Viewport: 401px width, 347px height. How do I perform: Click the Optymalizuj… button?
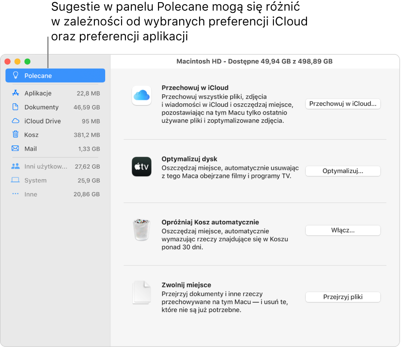[343, 171]
